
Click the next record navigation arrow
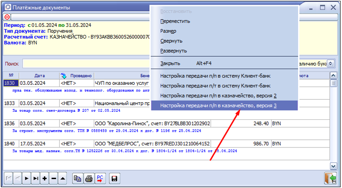coord(26,179)
